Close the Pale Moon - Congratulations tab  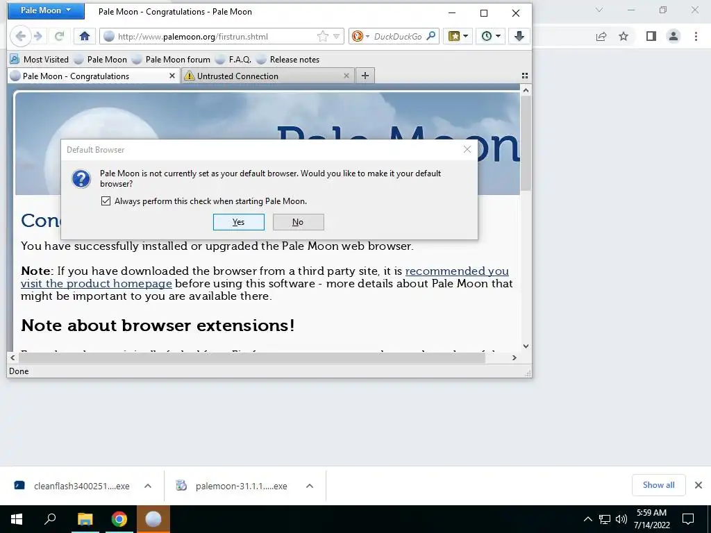click(172, 76)
